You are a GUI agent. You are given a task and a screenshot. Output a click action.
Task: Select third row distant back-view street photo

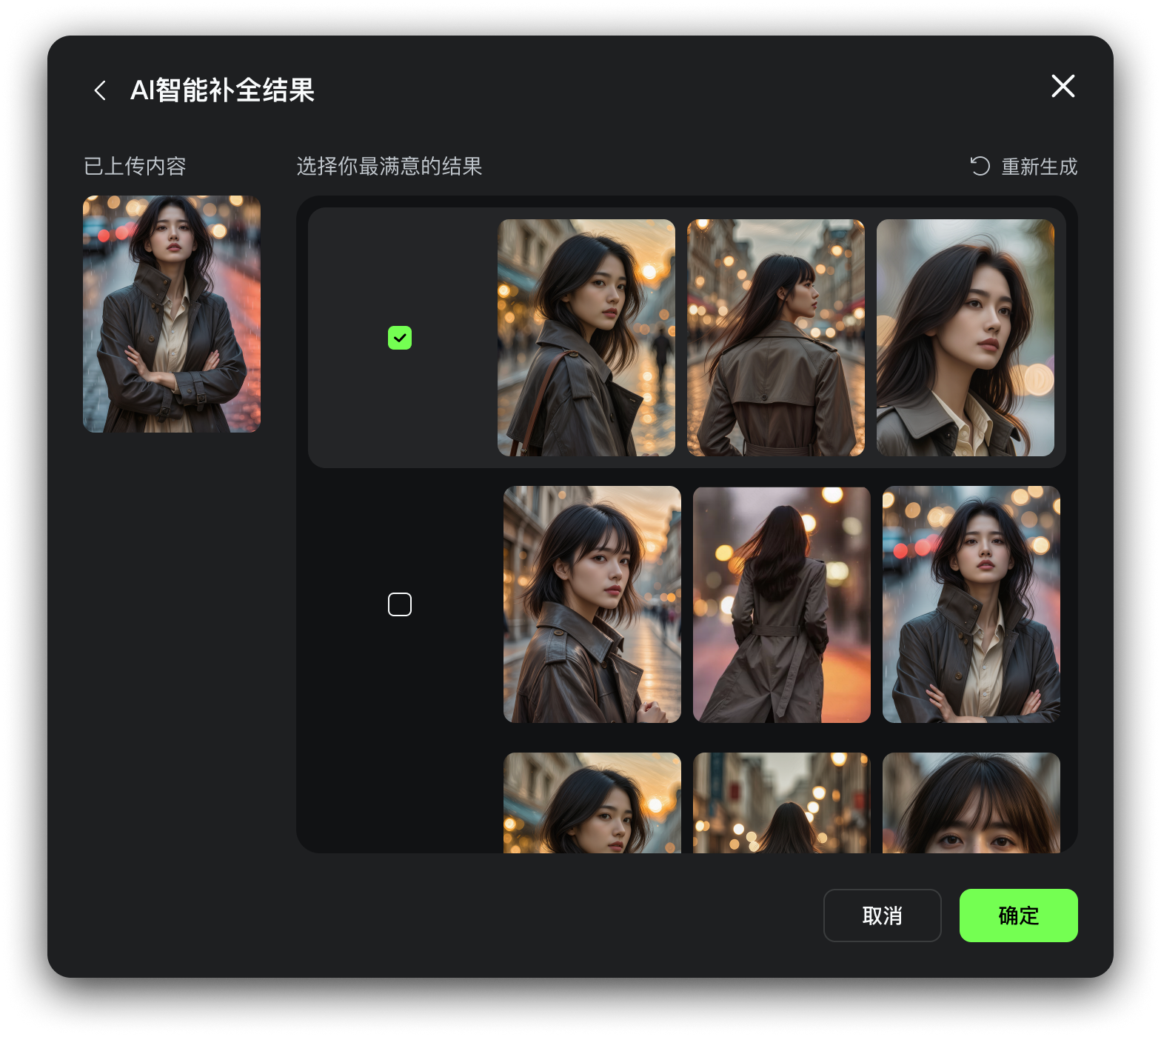[782, 803]
